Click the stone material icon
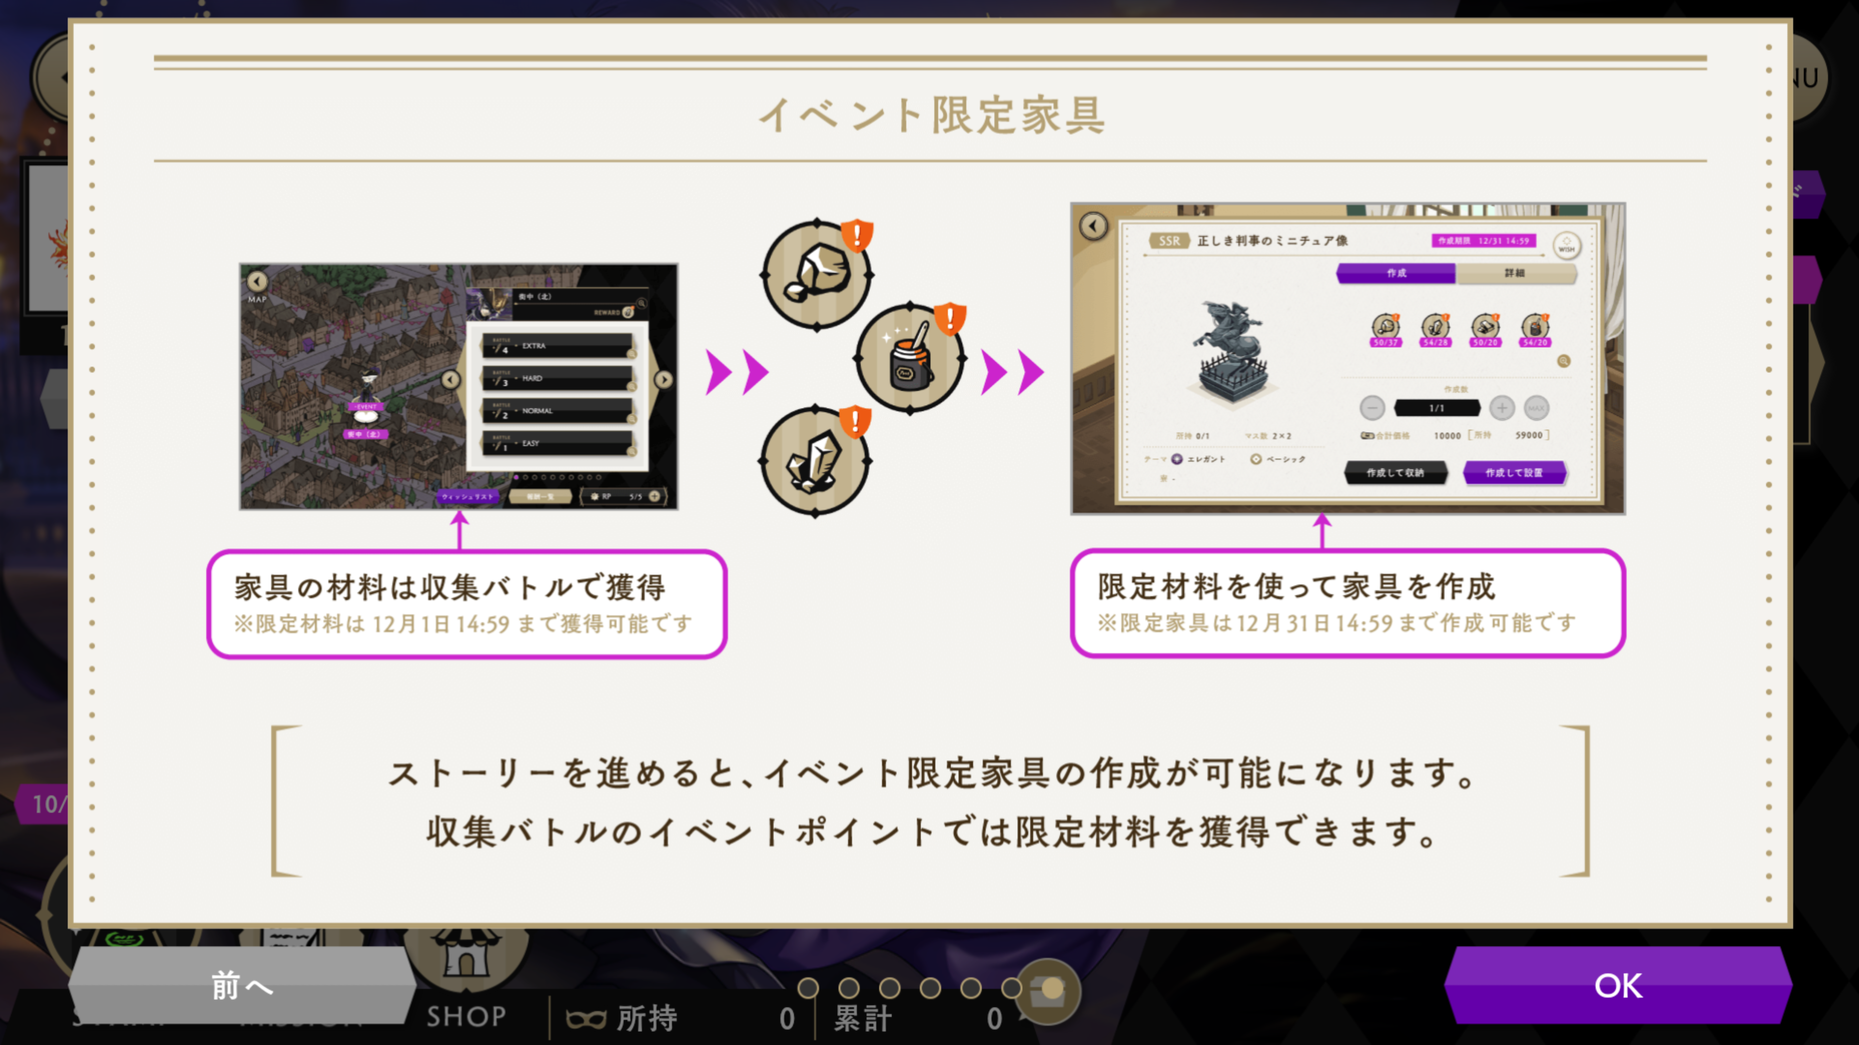Image resolution: width=1859 pixels, height=1045 pixels. 818,274
